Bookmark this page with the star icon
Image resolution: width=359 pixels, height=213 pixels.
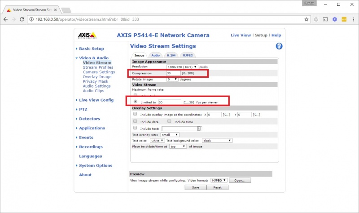(x=306, y=19)
